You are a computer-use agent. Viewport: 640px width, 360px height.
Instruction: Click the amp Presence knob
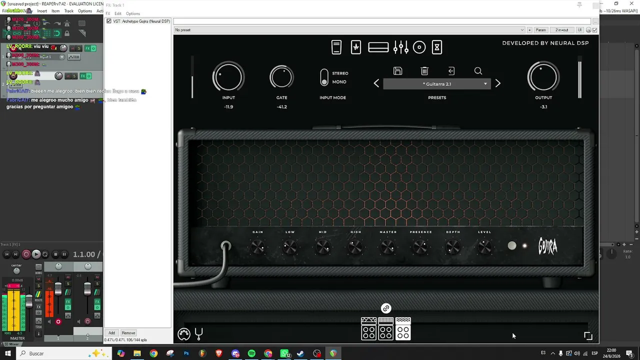pos(420,246)
